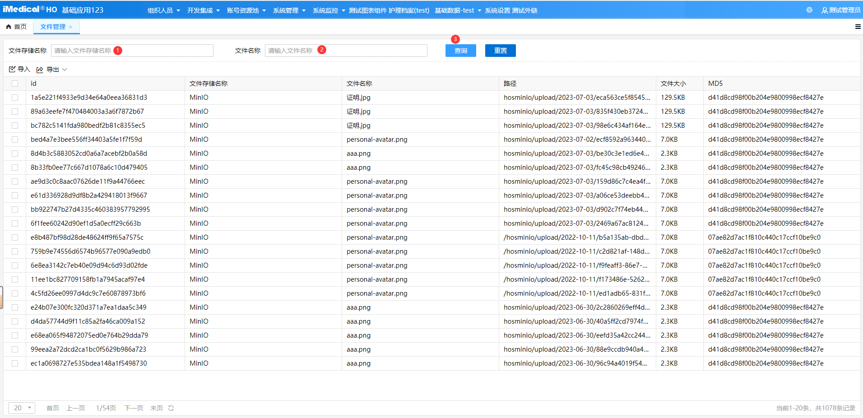Open the page size 20 dropdown
The image size is (863, 418).
[x=21, y=408]
